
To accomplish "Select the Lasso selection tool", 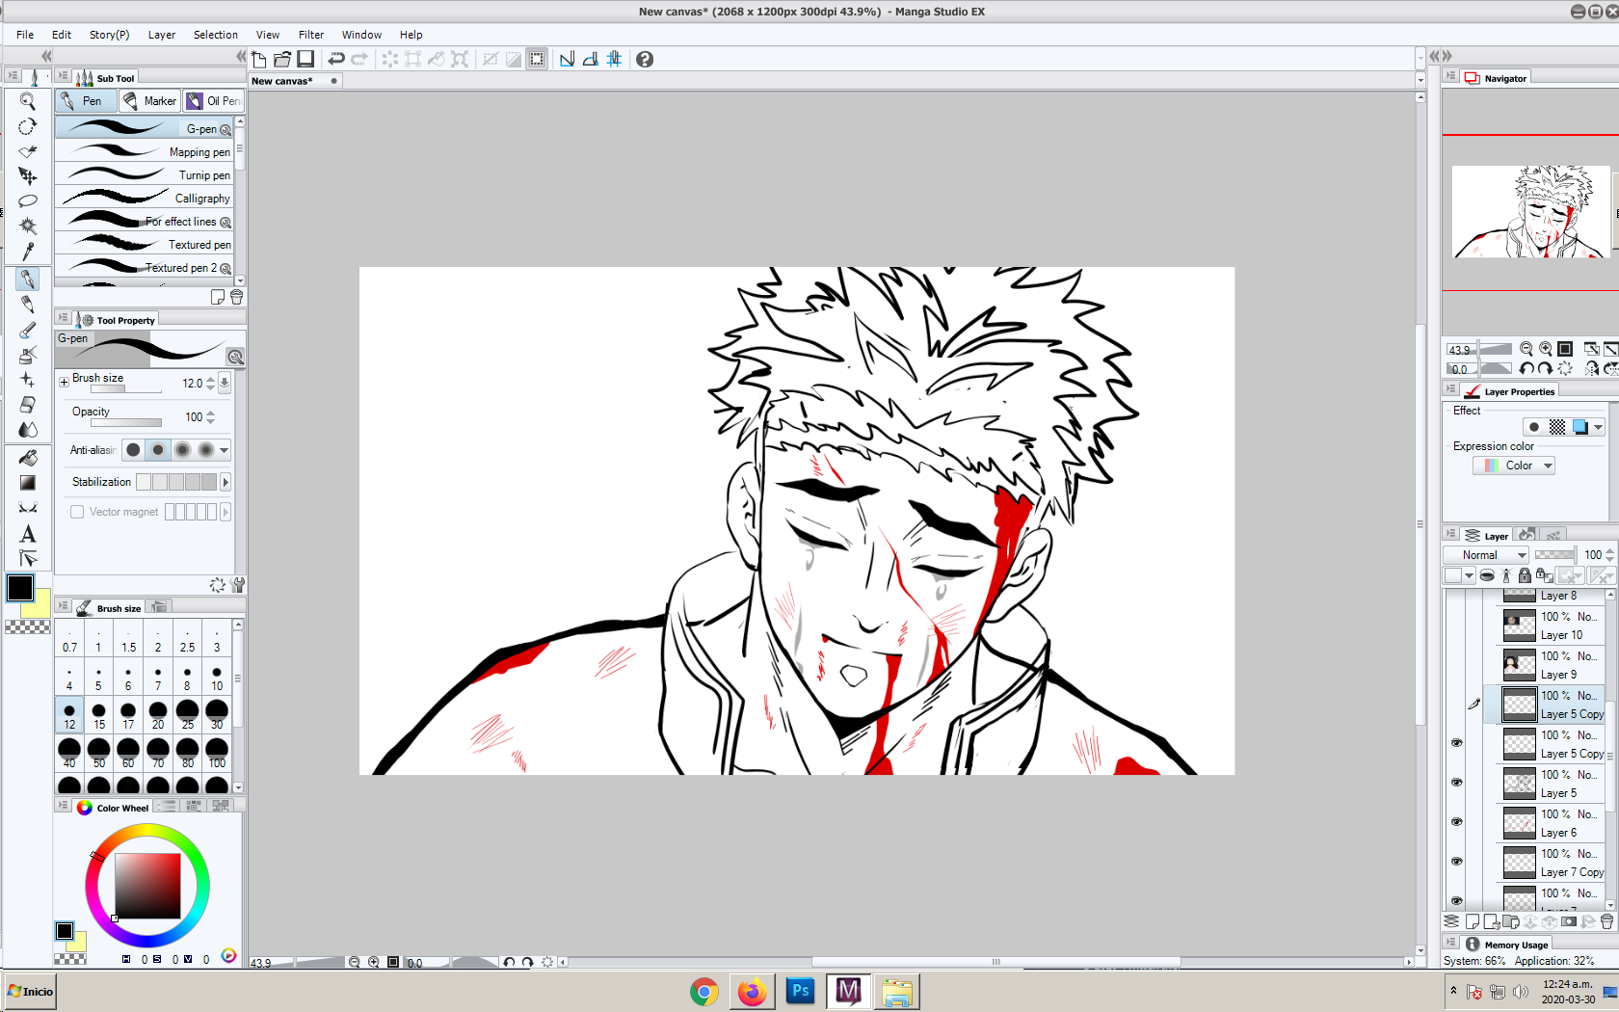I will 28,201.
